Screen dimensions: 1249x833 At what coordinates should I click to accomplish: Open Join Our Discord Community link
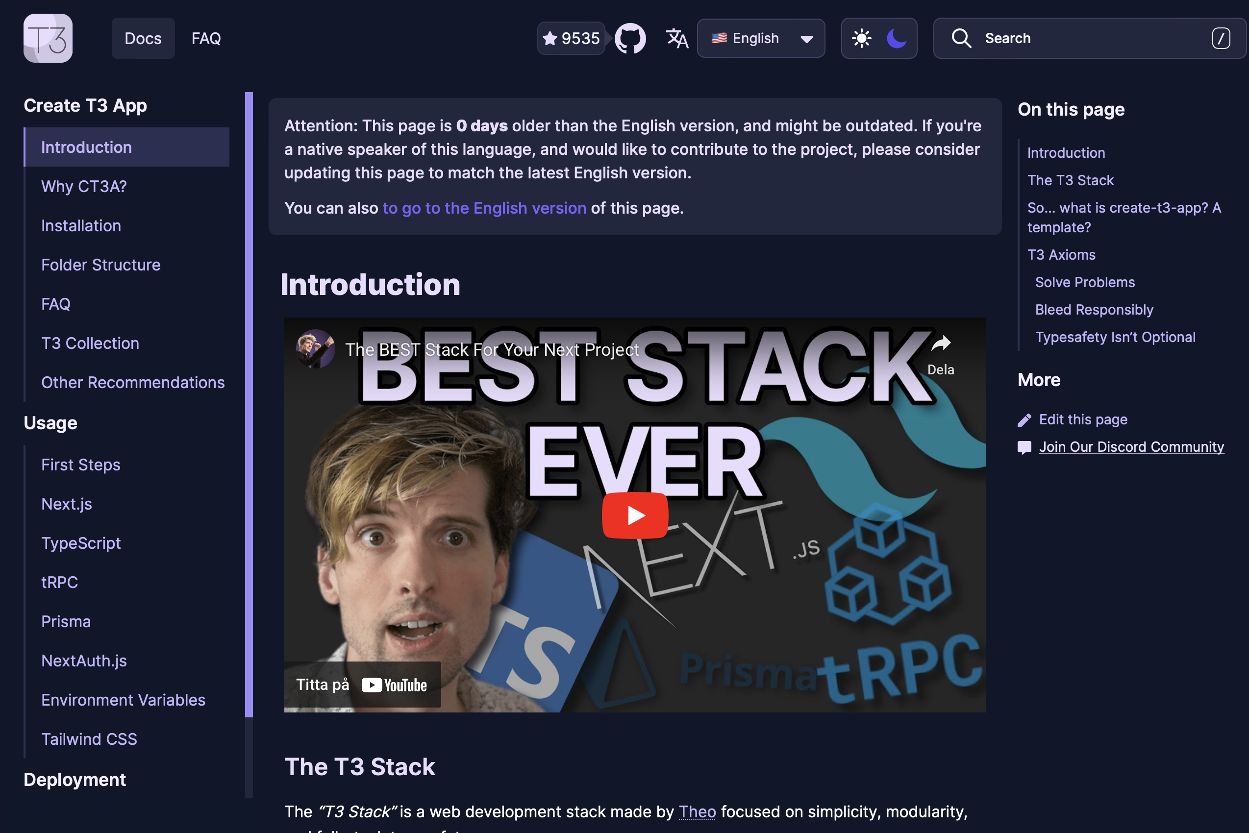[1131, 447]
